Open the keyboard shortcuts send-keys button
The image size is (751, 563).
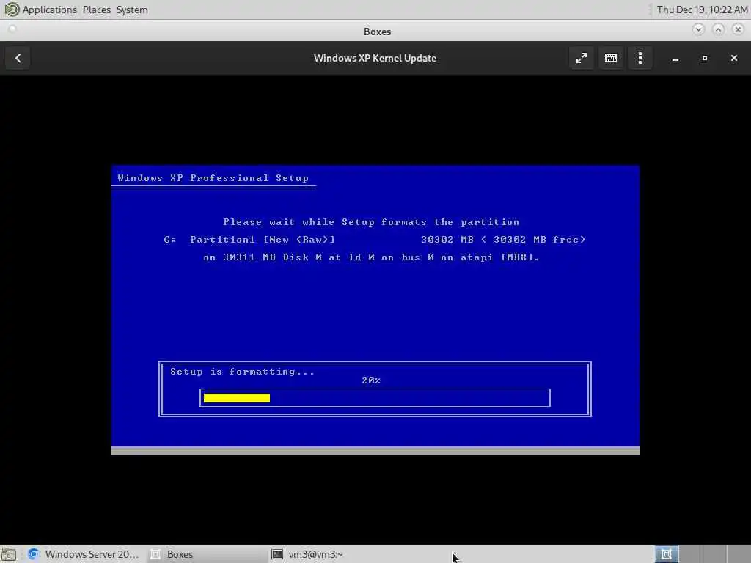tap(611, 58)
